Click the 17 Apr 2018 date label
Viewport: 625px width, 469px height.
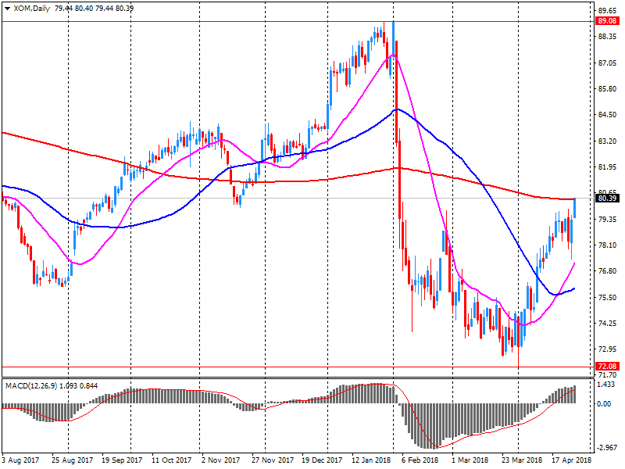pos(572,460)
